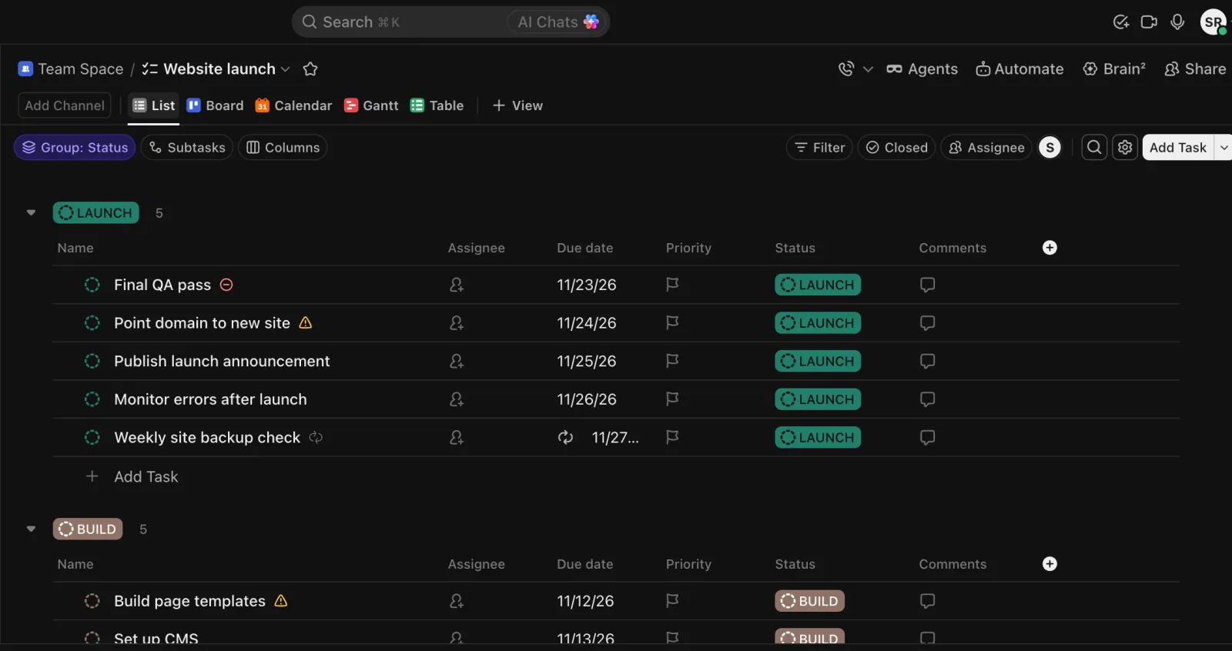This screenshot has height=651, width=1232.
Task: Toggle status circle for Build page templates
Action: click(x=92, y=601)
